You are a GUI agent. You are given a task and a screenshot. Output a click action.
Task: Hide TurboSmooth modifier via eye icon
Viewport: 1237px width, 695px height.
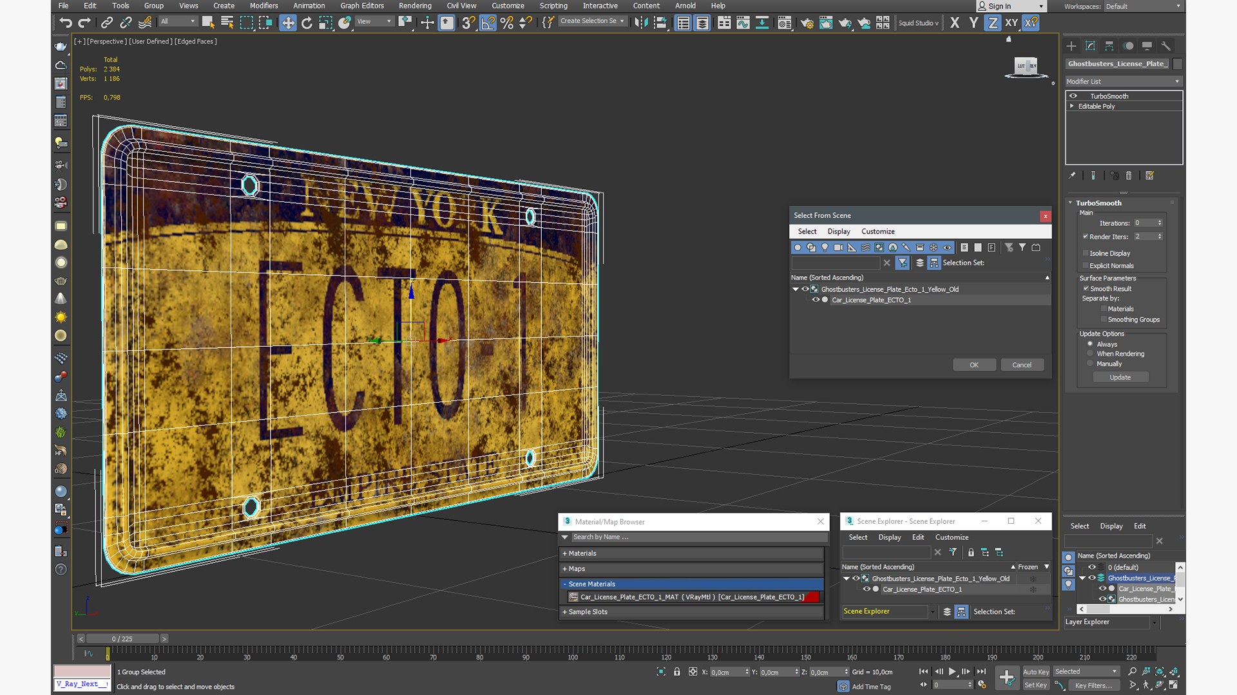tap(1073, 96)
